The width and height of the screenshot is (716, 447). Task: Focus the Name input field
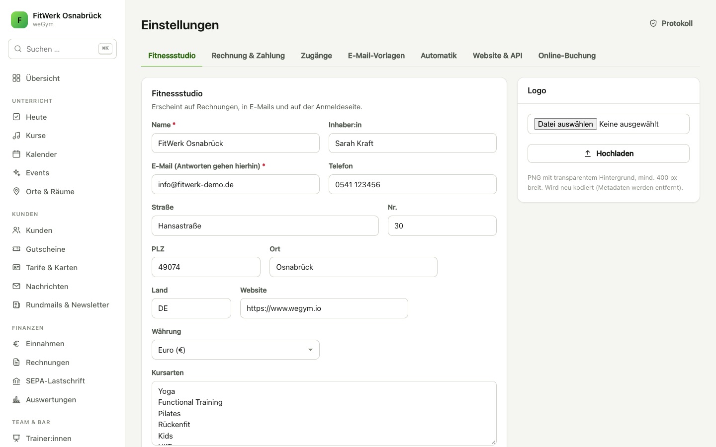point(235,143)
